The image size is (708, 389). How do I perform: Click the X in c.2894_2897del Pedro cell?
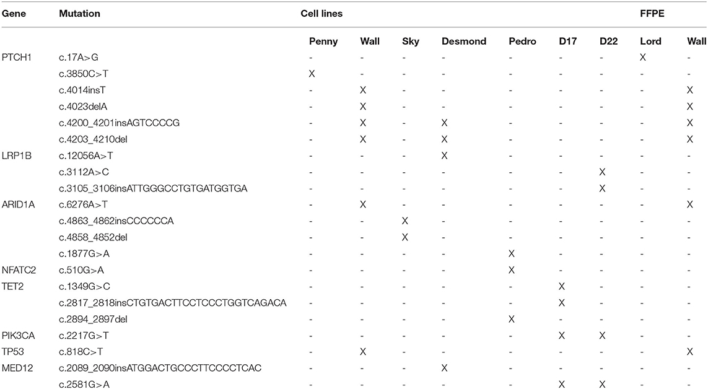coord(512,320)
